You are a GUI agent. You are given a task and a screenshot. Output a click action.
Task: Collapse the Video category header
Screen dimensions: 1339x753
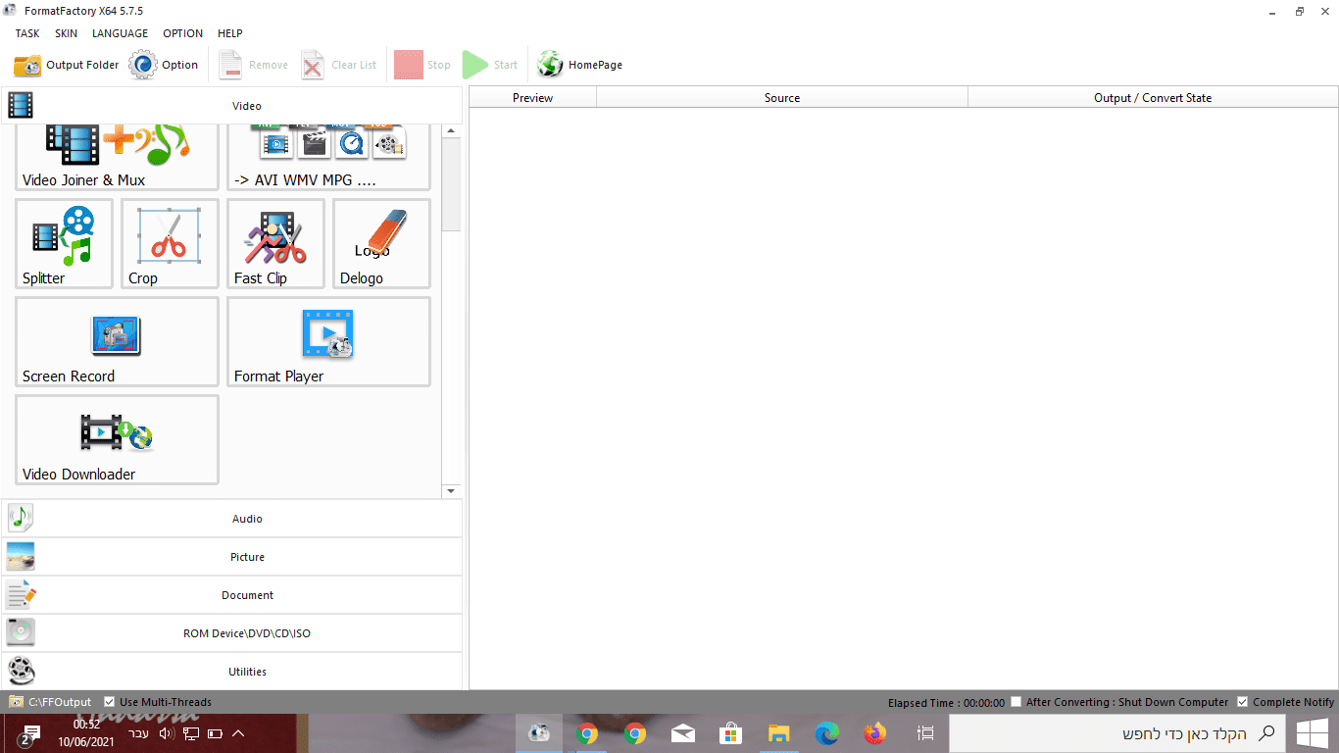[231, 105]
